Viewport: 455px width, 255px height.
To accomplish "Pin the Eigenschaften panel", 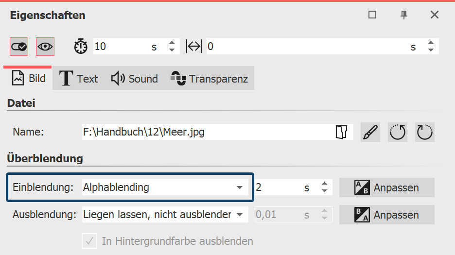I will [404, 15].
